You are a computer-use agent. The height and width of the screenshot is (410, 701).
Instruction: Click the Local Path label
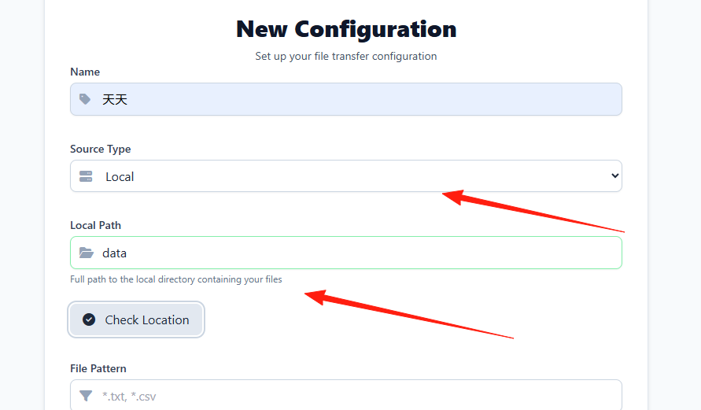click(x=96, y=225)
